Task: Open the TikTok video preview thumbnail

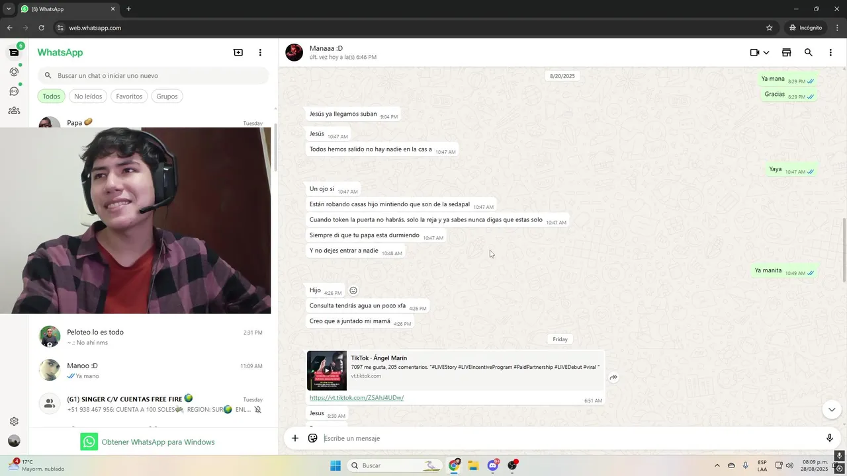Action: pyautogui.click(x=327, y=370)
